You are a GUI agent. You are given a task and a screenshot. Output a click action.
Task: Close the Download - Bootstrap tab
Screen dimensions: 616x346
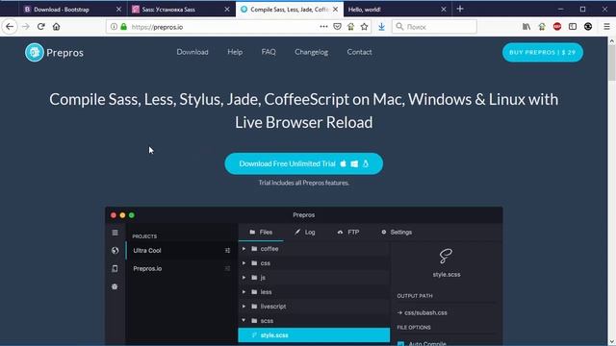click(x=118, y=9)
